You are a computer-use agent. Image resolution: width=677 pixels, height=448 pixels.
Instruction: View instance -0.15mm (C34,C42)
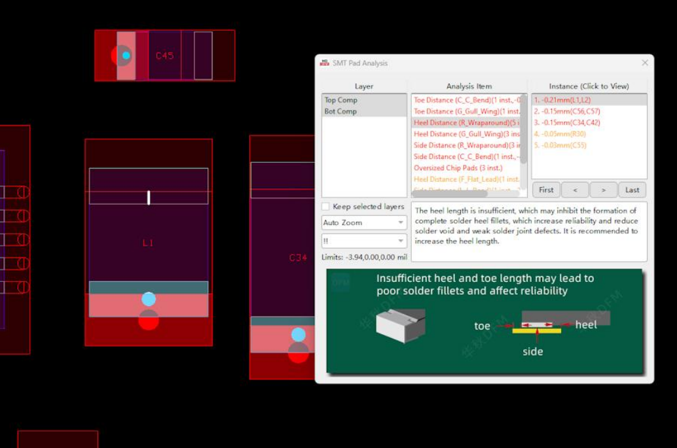[567, 122]
